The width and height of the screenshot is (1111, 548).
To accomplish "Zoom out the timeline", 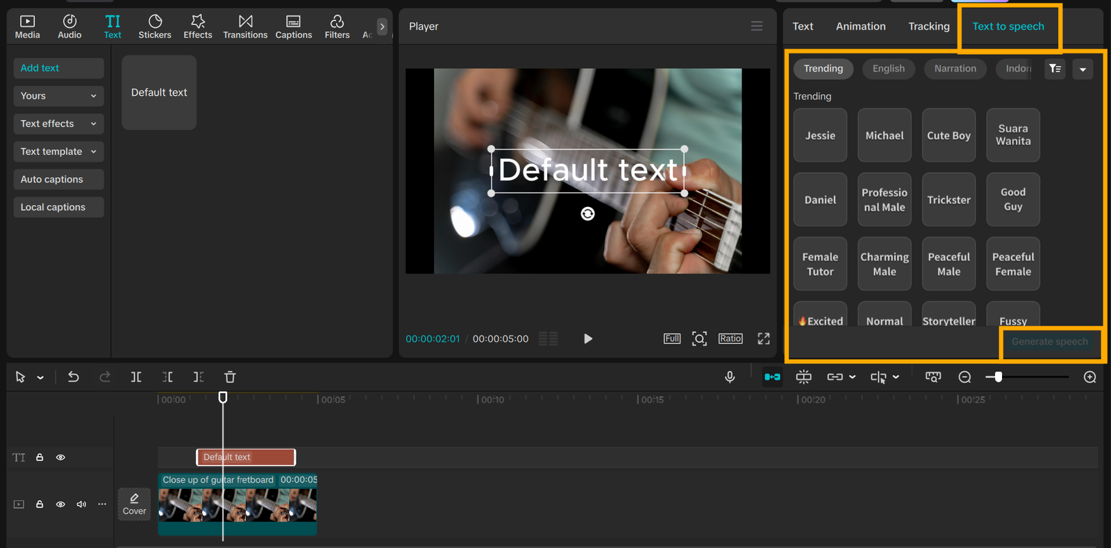I will (x=964, y=376).
